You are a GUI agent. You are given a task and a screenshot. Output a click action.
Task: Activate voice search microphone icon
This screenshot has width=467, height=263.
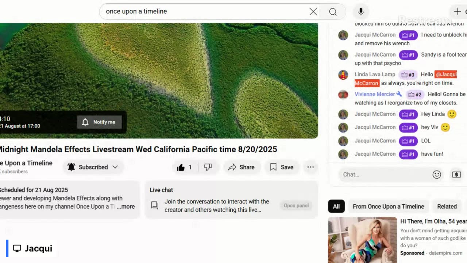click(361, 11)
